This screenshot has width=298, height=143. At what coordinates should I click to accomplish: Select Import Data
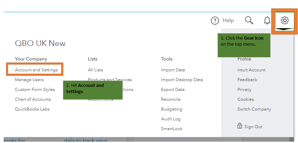click(173, 70)
